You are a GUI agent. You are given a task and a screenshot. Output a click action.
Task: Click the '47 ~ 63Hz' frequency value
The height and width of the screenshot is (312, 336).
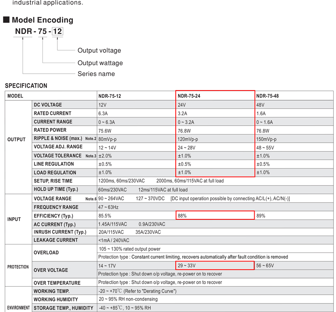(x=108, y=207)
